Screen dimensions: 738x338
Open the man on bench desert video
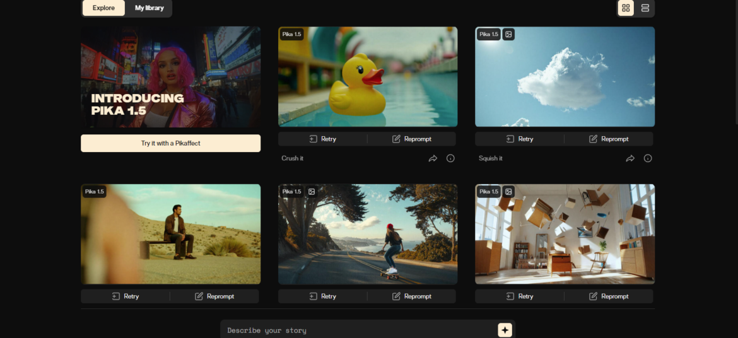(x=170, y=234)
